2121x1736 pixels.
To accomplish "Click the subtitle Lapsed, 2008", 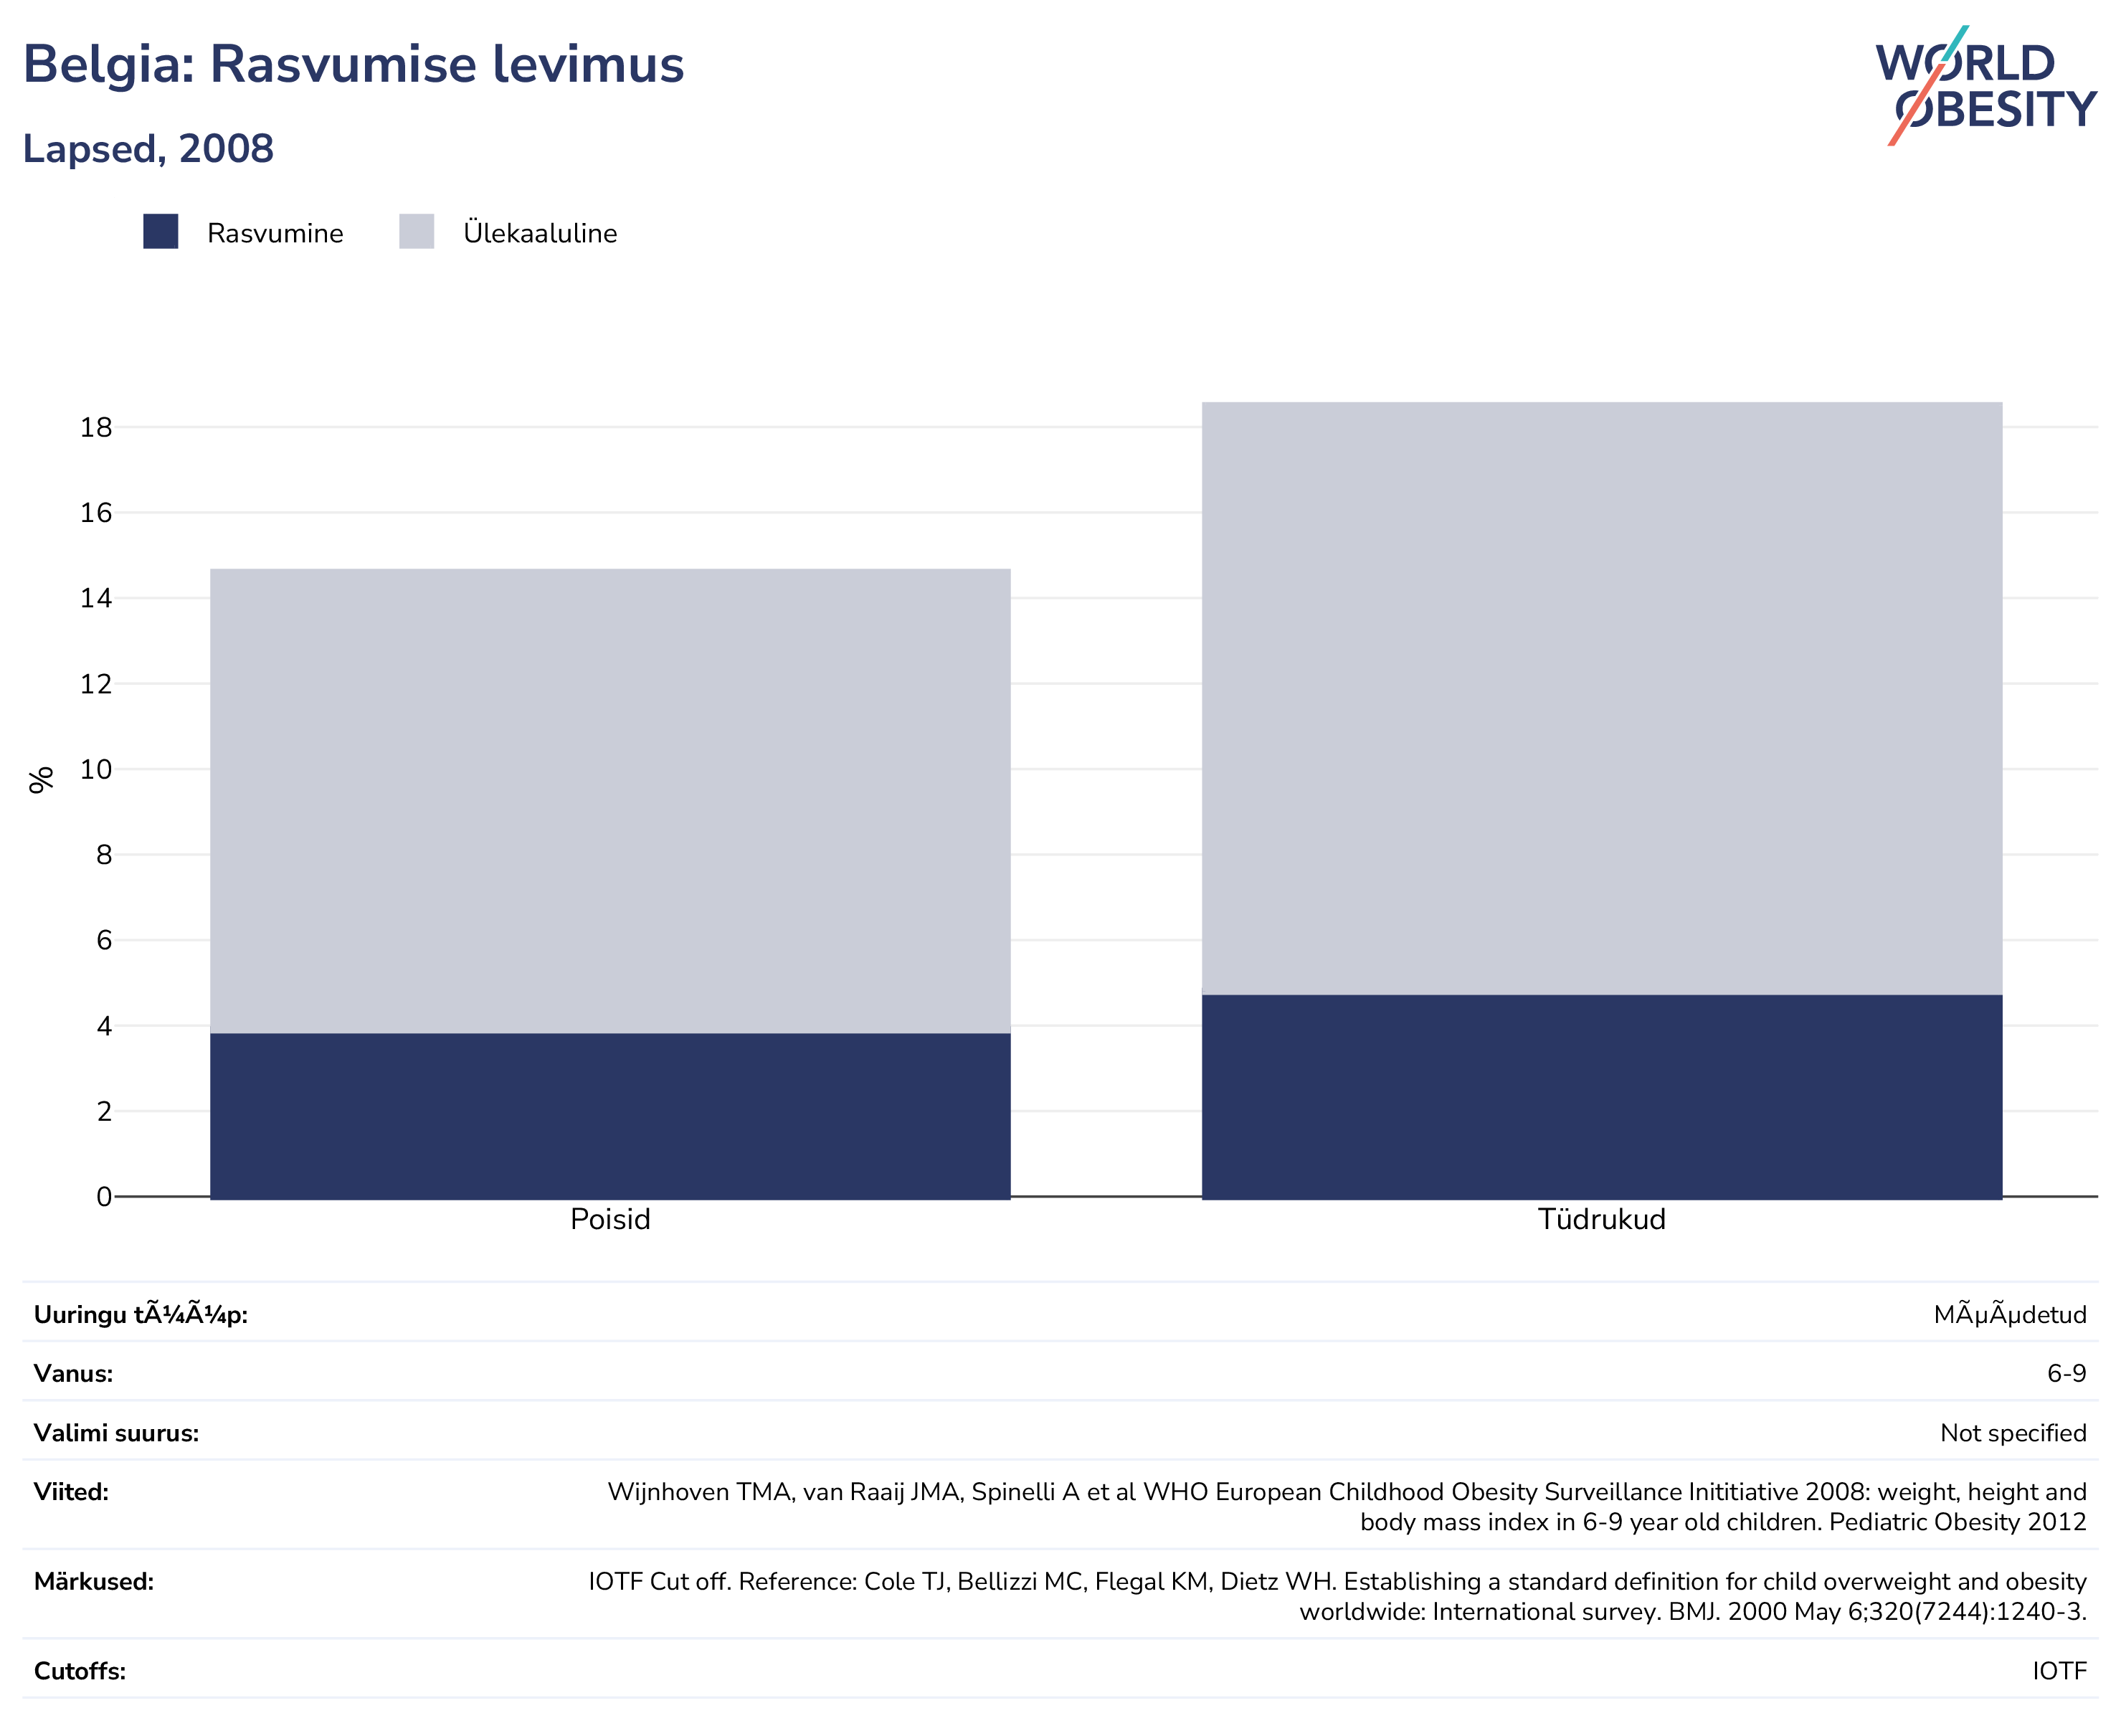I will click(148, 149).
